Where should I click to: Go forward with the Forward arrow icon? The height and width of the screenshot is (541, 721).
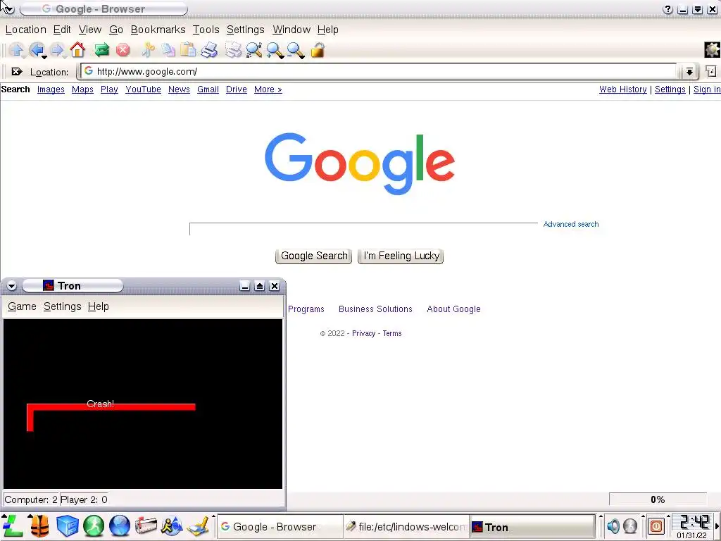pyautogui.click(x=57, y=50)
